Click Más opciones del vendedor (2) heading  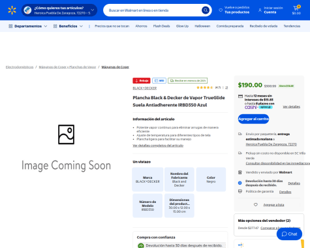click(264, 221)
